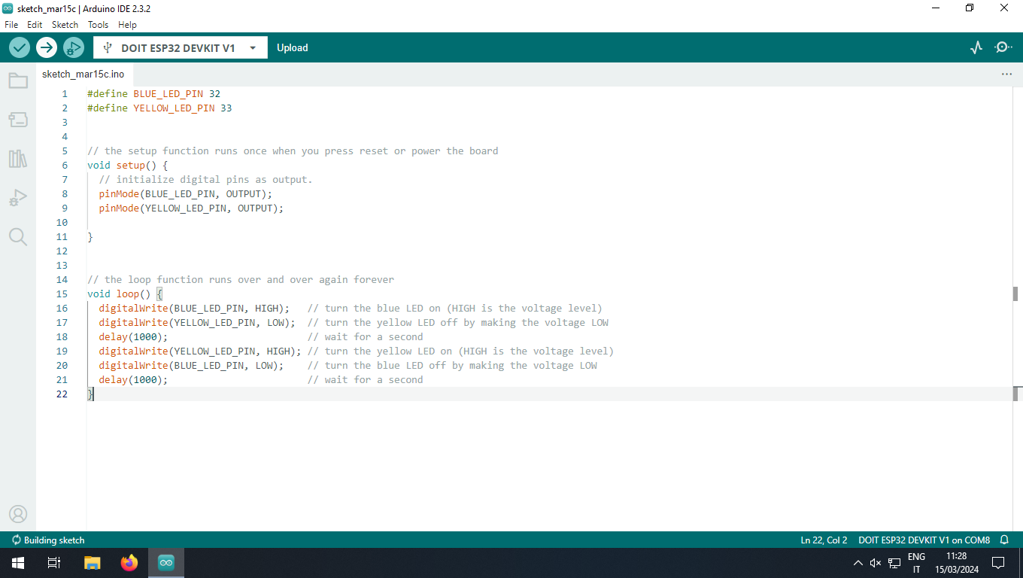1023x578 pixels.
Task: Click the Ln 22, Col 2 cursor position
Action: tap(824, 540)
